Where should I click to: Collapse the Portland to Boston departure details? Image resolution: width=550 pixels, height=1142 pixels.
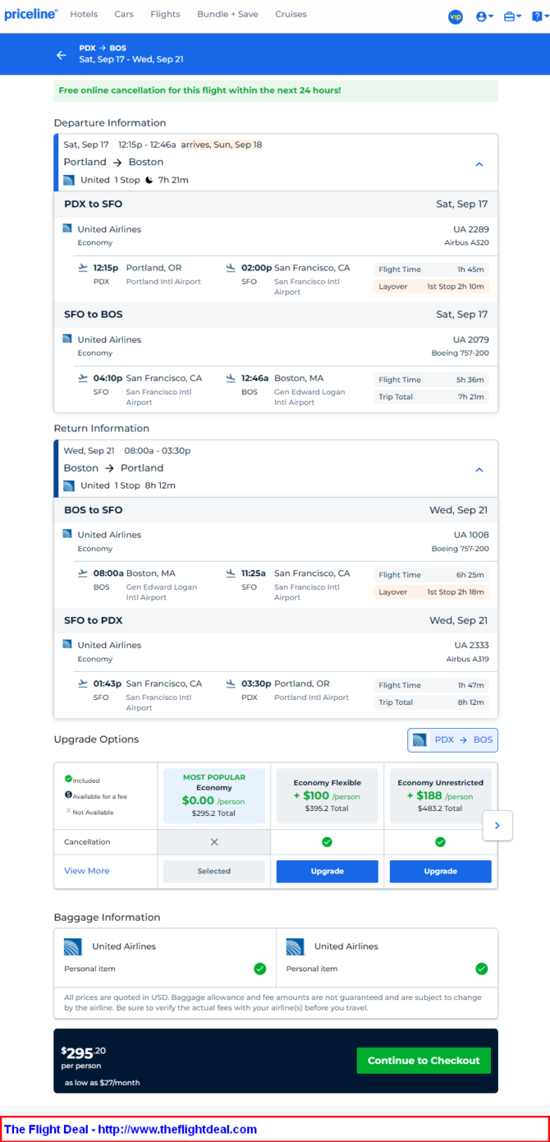point(479,164)
